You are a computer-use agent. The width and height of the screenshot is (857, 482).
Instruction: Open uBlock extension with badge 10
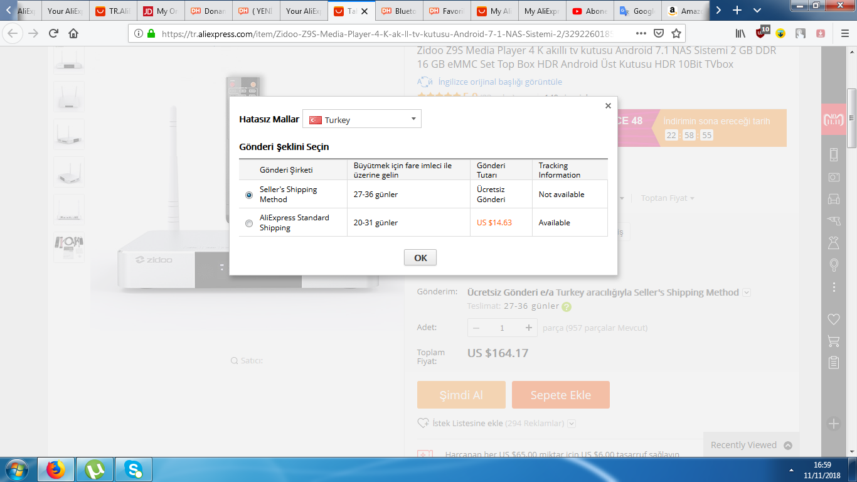tap(762, 33)
